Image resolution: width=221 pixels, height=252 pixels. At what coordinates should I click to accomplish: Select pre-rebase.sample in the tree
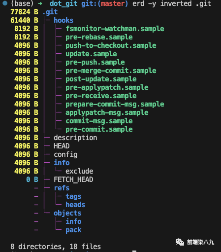pyautogui.click(x=99, y=37)
